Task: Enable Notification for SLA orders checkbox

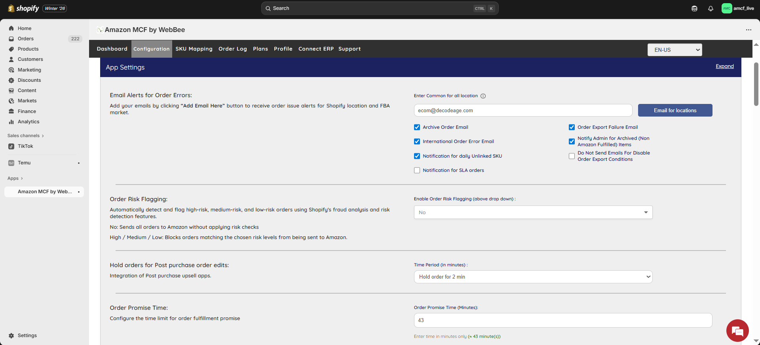Action: click(x=417, y=170)
